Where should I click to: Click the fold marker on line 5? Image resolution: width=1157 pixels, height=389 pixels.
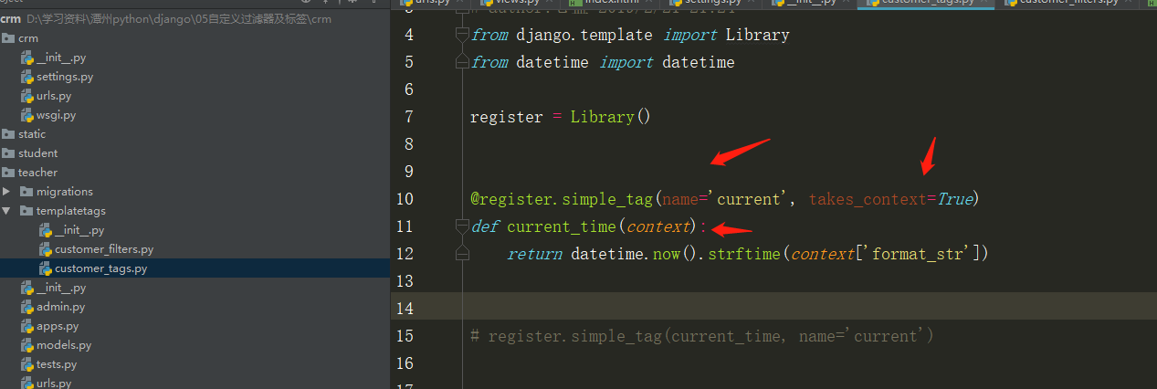point(462,62)
